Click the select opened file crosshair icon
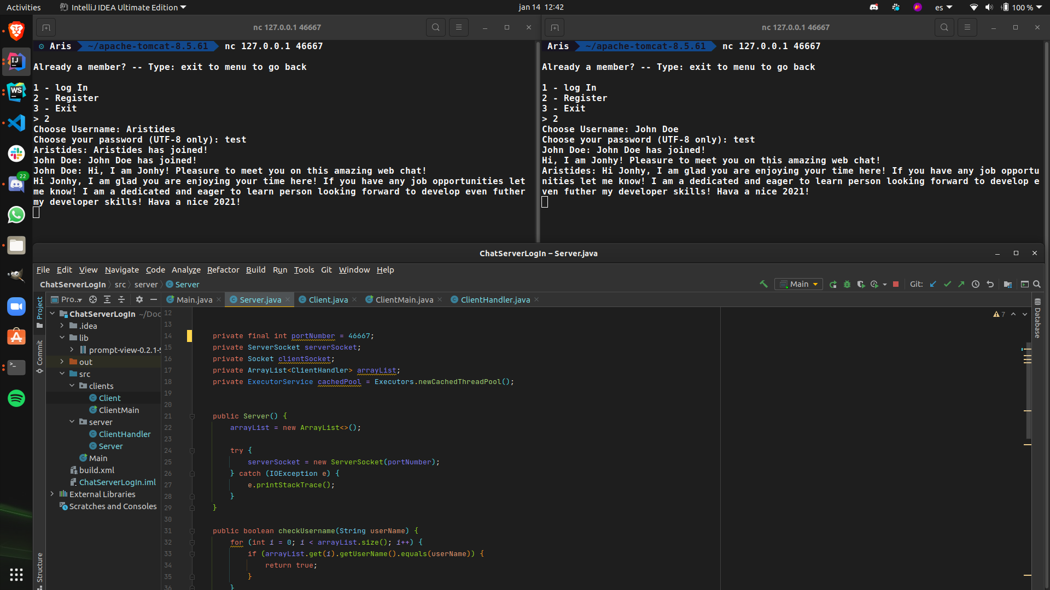This screenshot has height=590, width=1050. tap(93, 299)
